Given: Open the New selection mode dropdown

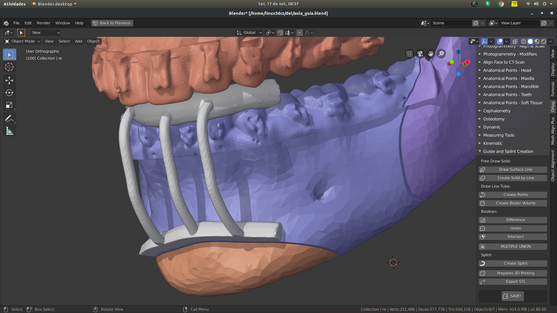Looking at the screenshot, I should [x=46, y=33].
